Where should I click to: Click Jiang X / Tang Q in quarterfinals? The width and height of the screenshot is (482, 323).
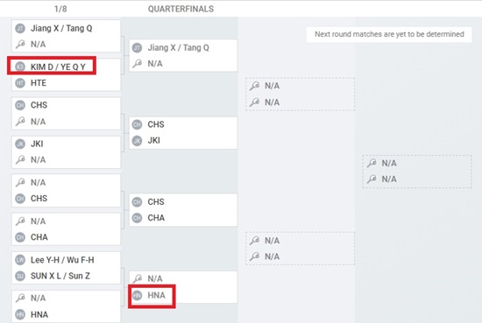click(x=178, y=48)
